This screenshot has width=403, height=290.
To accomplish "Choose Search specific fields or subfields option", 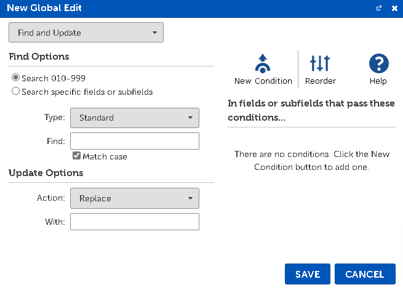I will 15,92.
